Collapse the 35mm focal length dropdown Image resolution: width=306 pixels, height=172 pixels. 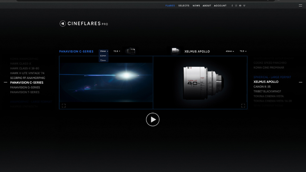coord(104,51)
